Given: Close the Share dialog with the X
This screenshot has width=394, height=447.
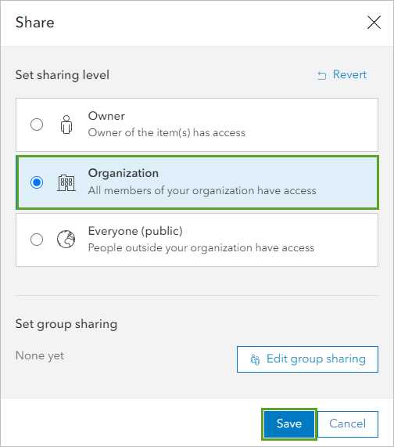Looking at the screenshot, I should [x=374, y=23].
